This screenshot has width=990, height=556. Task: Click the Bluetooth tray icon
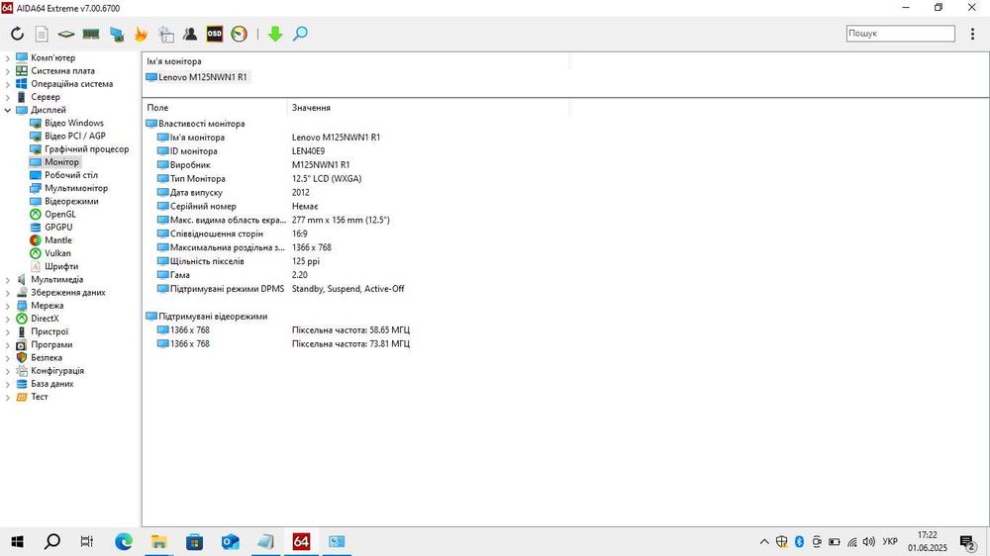[x=799, y=541]
